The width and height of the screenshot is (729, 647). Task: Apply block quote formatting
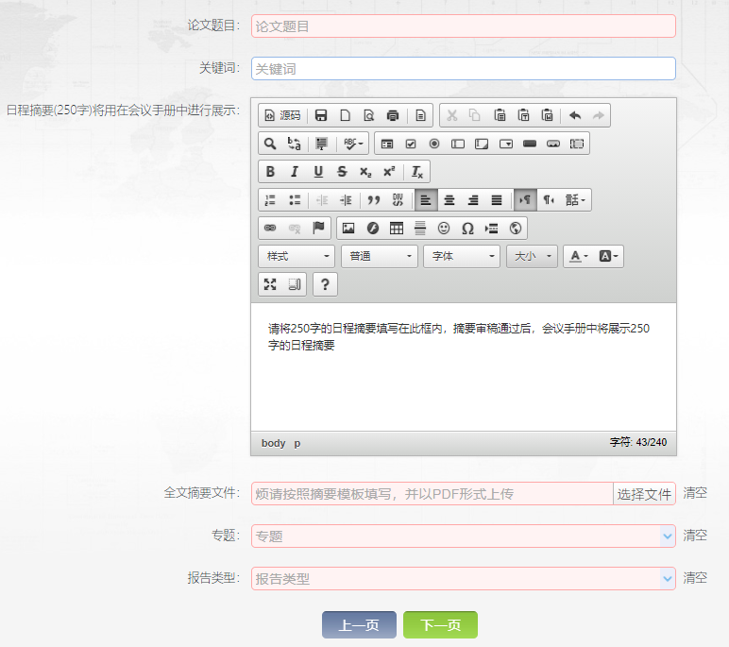tap(373, 200)
